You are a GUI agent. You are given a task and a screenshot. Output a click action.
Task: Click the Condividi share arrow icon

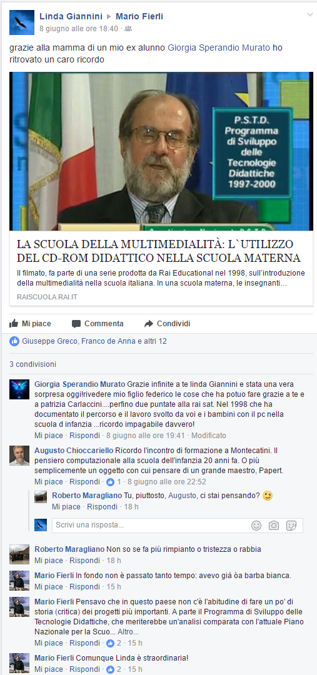click(149, 324)
